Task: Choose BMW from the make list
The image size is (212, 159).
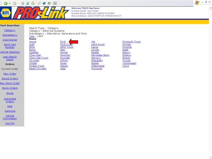Action: click(32, 47)
